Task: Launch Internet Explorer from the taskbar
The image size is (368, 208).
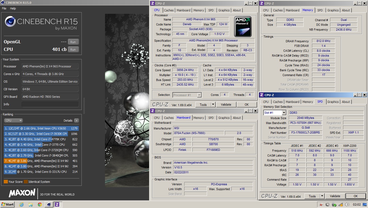Action: pos(21,204)
